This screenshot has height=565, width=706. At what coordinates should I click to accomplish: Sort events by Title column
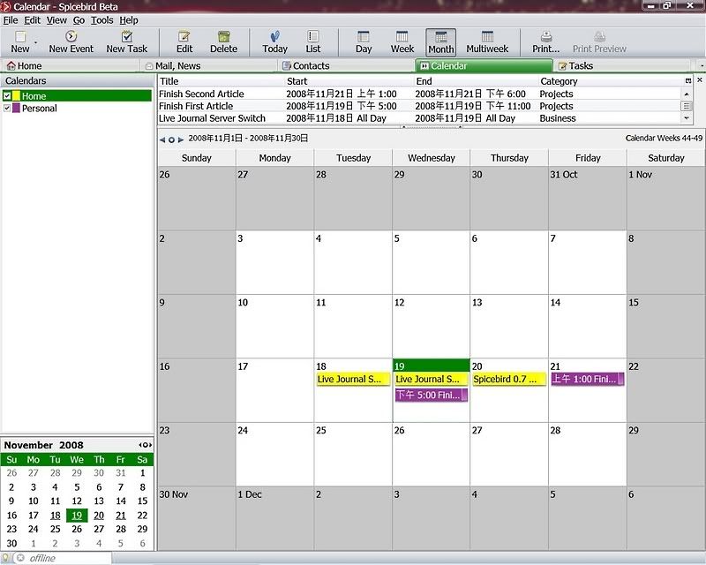(222, 81)
